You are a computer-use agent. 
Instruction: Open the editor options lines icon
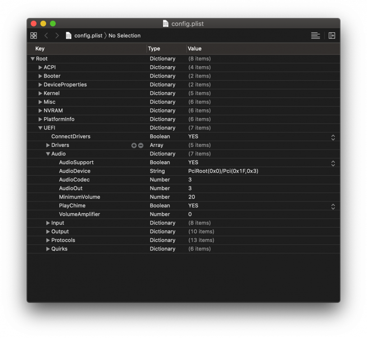click(x=315, y=36)
